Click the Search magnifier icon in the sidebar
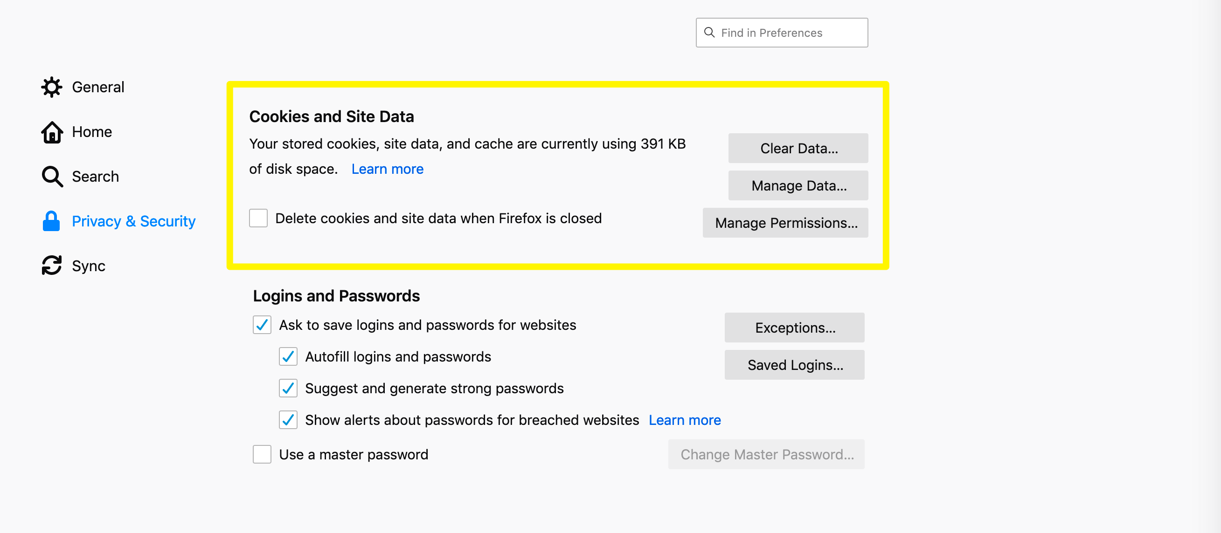Image resolution: width=1221 pixels, height=533 pixels. point(51,176)
